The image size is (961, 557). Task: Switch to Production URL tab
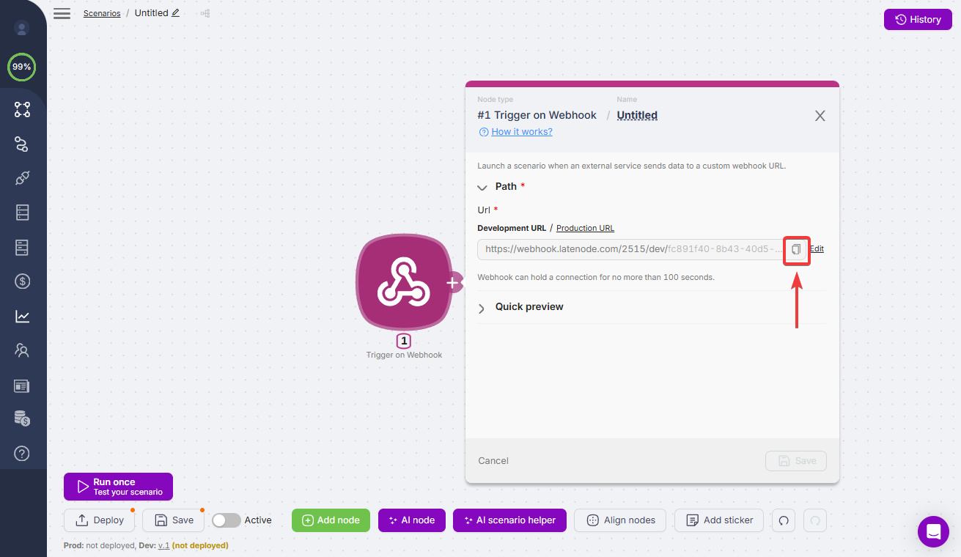click(585, 229)
